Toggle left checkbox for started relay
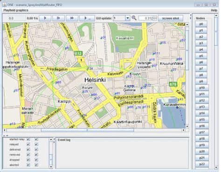 28,139
